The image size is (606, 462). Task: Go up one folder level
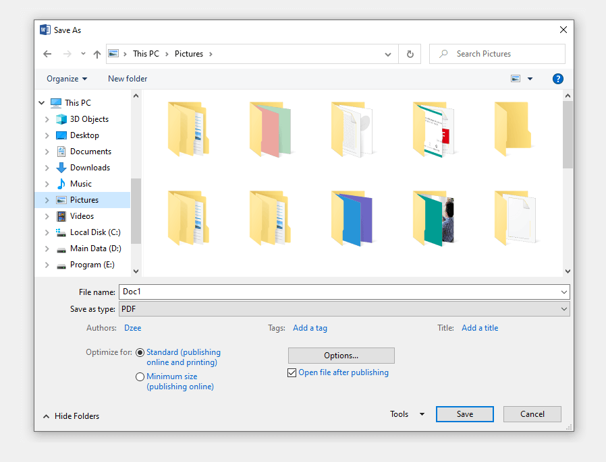click(x=97, y=55)
